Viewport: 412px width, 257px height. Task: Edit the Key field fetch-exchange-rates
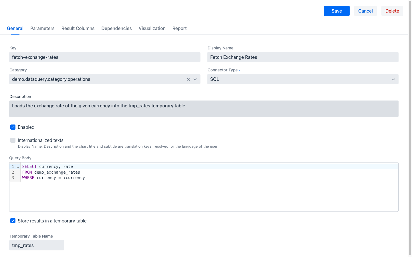coord(105,57)
